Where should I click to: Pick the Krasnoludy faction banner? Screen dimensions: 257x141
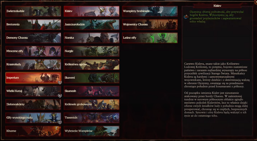pos(33,64)
